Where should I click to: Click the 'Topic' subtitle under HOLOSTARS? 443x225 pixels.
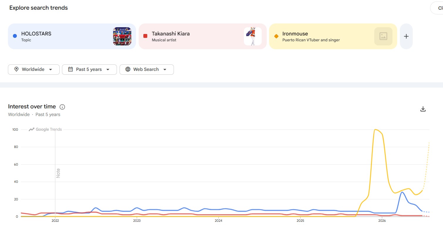click(26, 40)
